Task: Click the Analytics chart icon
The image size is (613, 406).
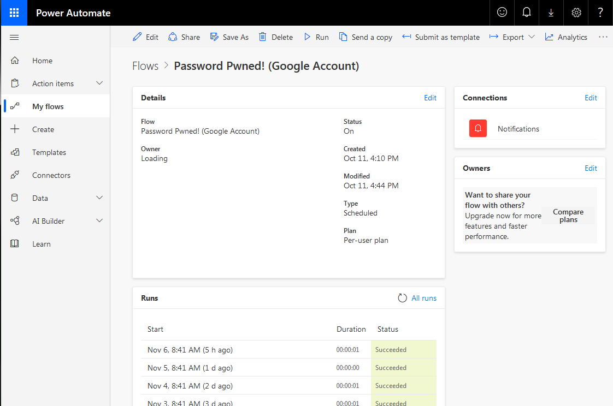Action: 549,37
